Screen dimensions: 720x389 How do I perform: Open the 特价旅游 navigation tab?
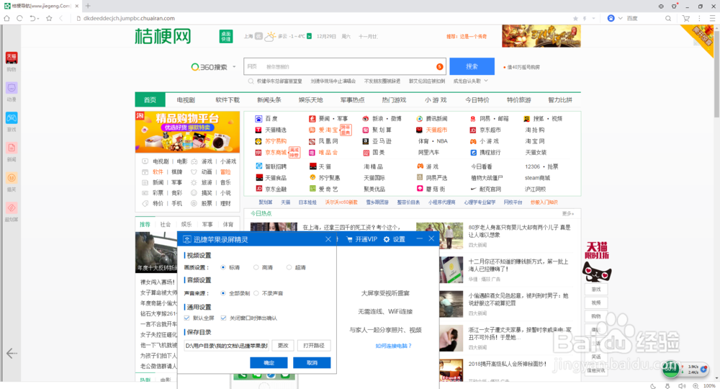(x=519, y=99)
